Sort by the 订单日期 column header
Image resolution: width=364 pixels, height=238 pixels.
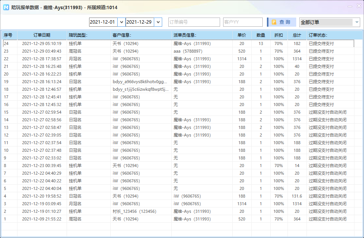point(42,35)
